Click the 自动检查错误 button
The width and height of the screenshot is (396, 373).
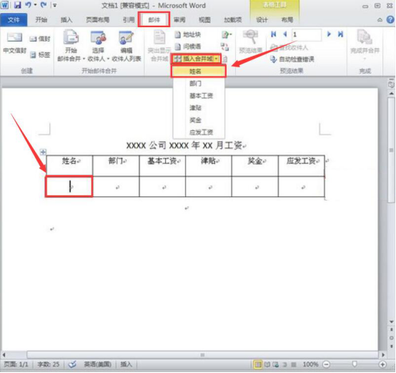(x=292, y=59)
